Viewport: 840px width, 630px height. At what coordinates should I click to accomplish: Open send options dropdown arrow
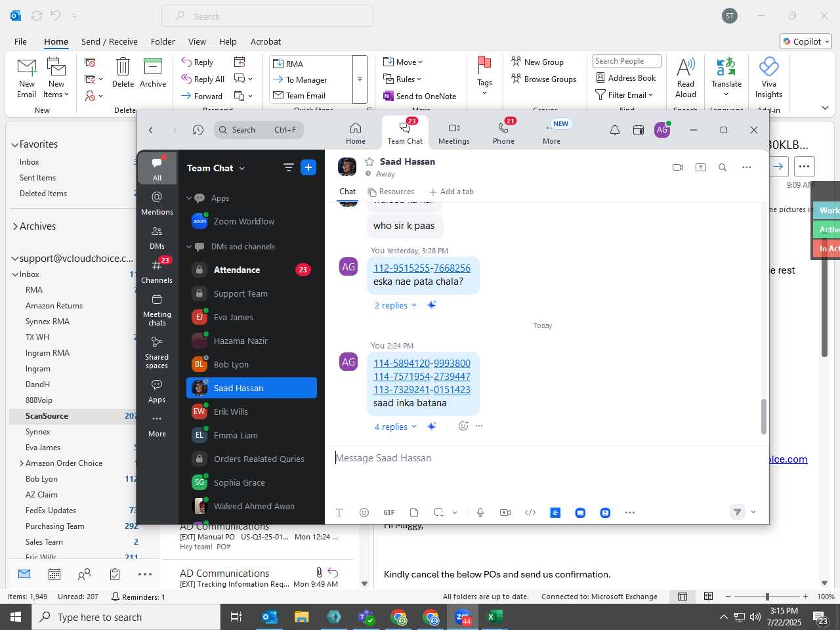pos(753,512)
